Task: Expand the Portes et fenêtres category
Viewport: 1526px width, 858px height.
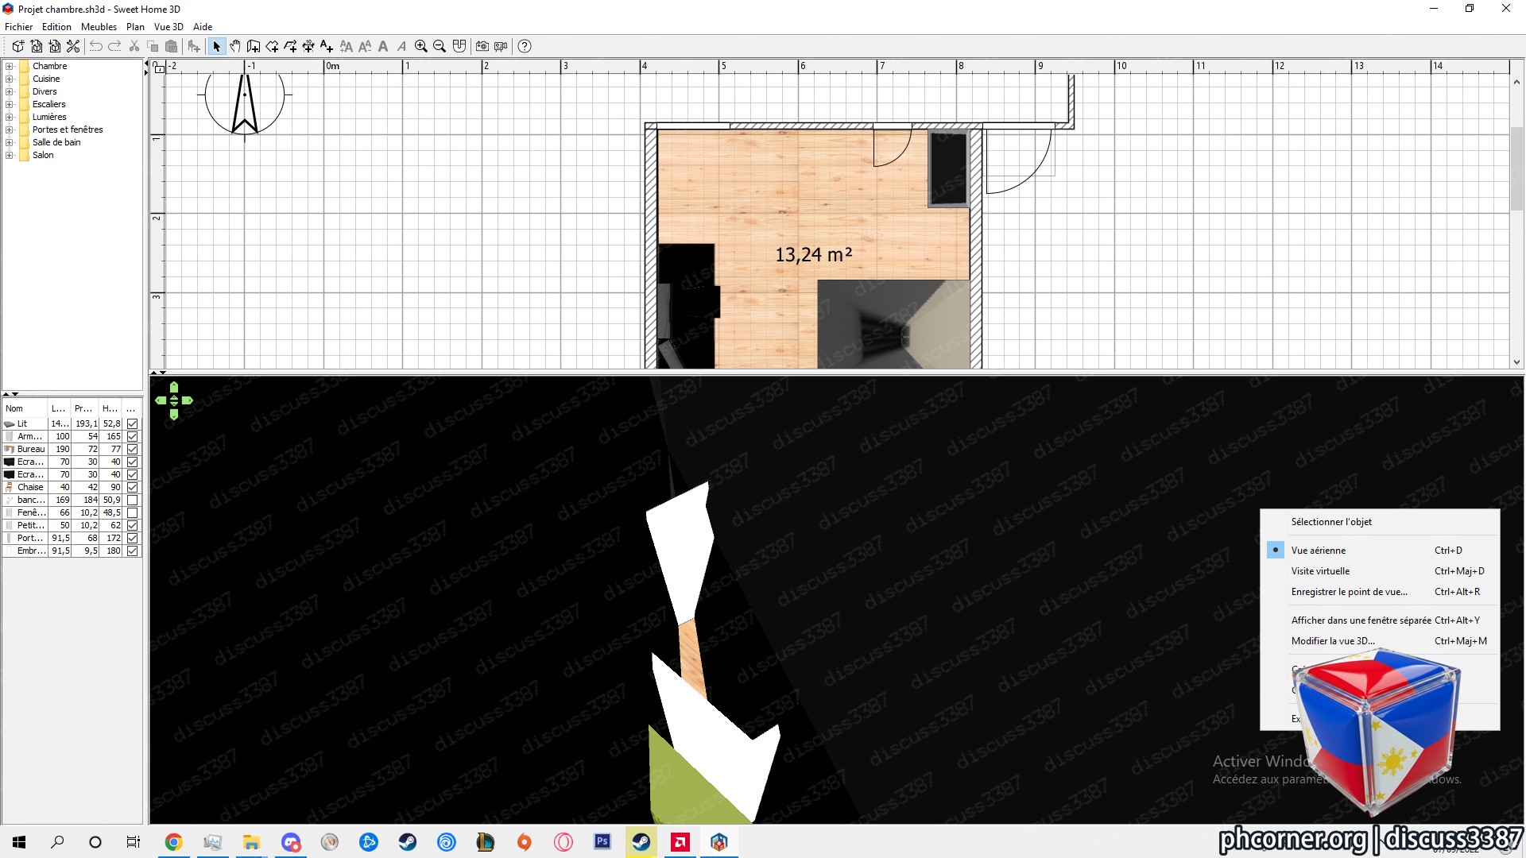Action: coord(10,129)
